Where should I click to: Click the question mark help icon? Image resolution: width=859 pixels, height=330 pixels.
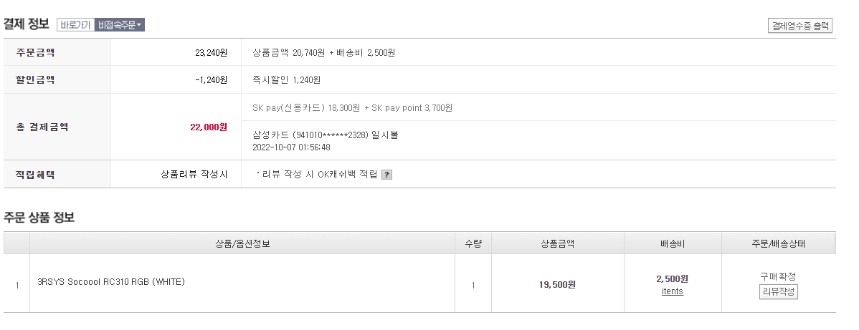click(386, 175)
